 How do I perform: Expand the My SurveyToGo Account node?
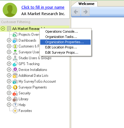tap(9, 81)
